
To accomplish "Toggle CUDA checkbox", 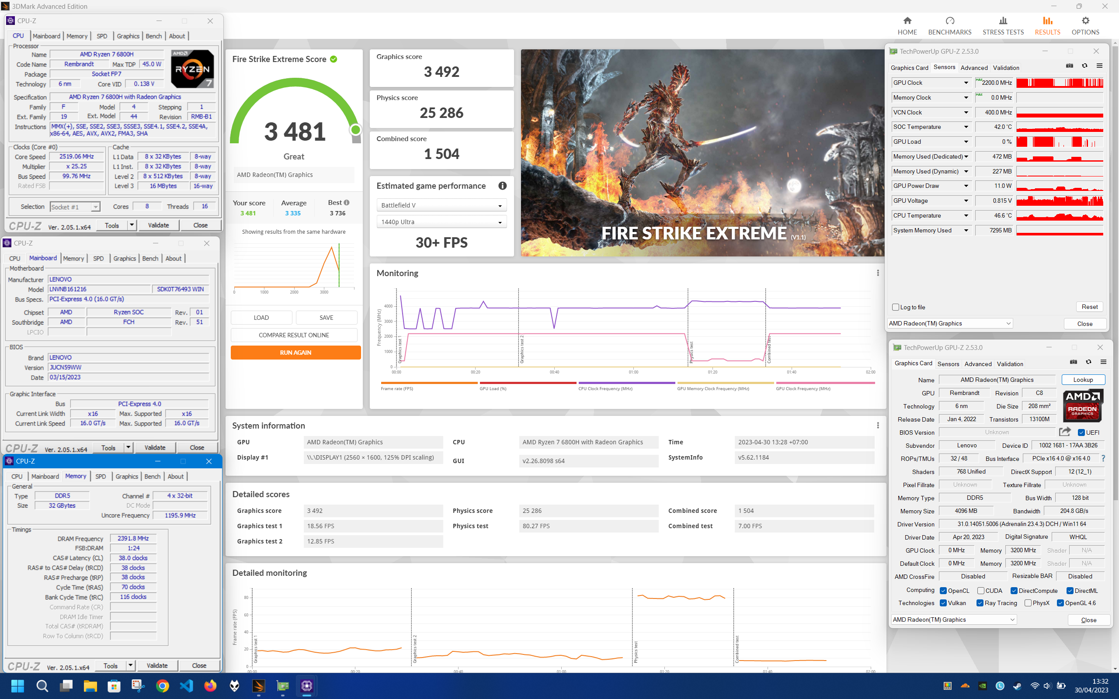I will pyautogui.click(x=981, y=590).
